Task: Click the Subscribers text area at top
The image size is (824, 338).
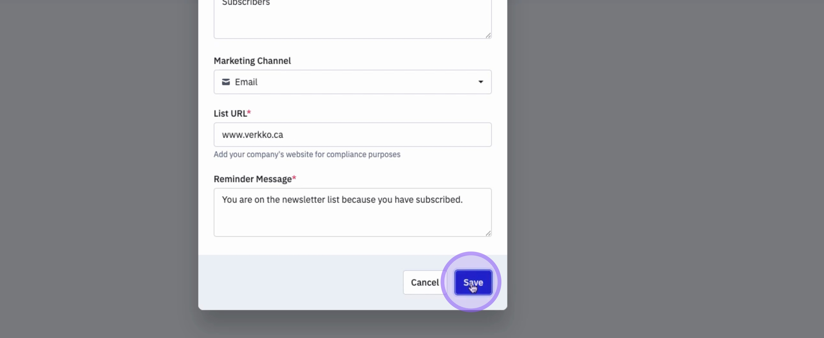Action: (x=352, y=19)
